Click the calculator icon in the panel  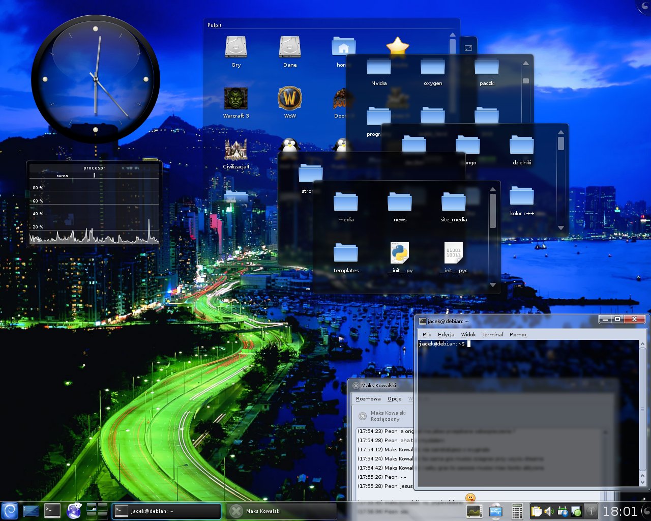(x=517, y=511)
